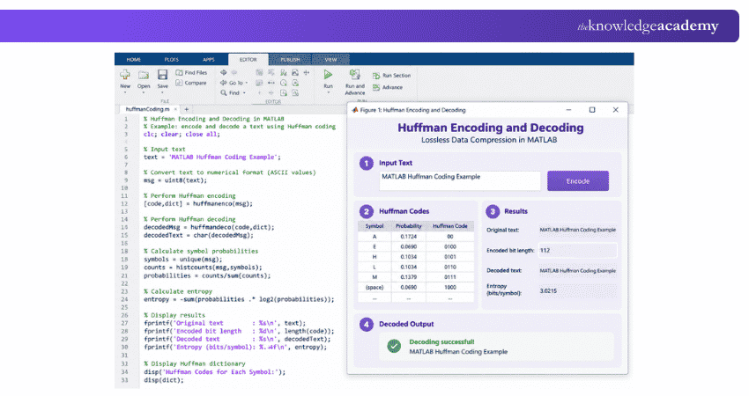Select the EDITOR ribbon tab
The image size is (749, 396).
click(x=248, y=60)
